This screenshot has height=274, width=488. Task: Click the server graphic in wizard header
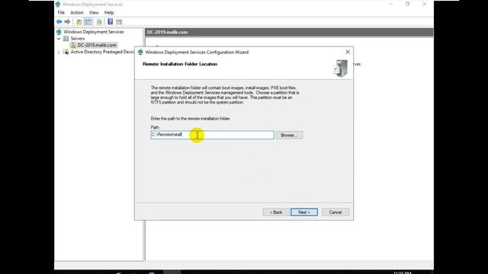[x=341, y=68]
